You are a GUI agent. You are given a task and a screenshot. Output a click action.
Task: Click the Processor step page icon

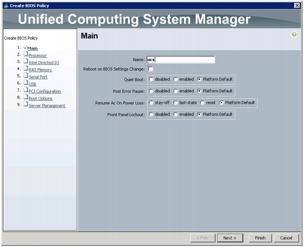[26, 54]
